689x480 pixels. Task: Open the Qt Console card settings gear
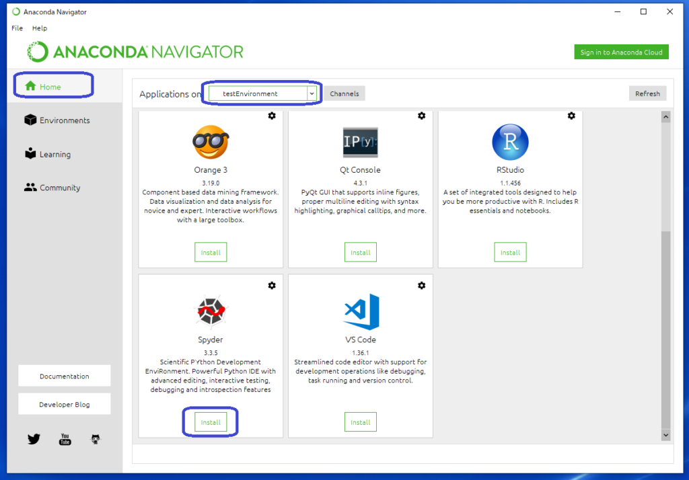(x=421, y=116)
